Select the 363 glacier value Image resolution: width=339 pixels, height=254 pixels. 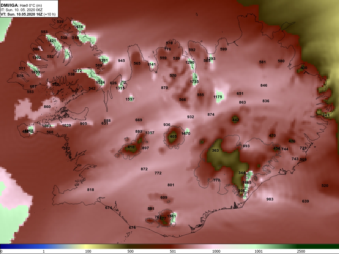215,151
